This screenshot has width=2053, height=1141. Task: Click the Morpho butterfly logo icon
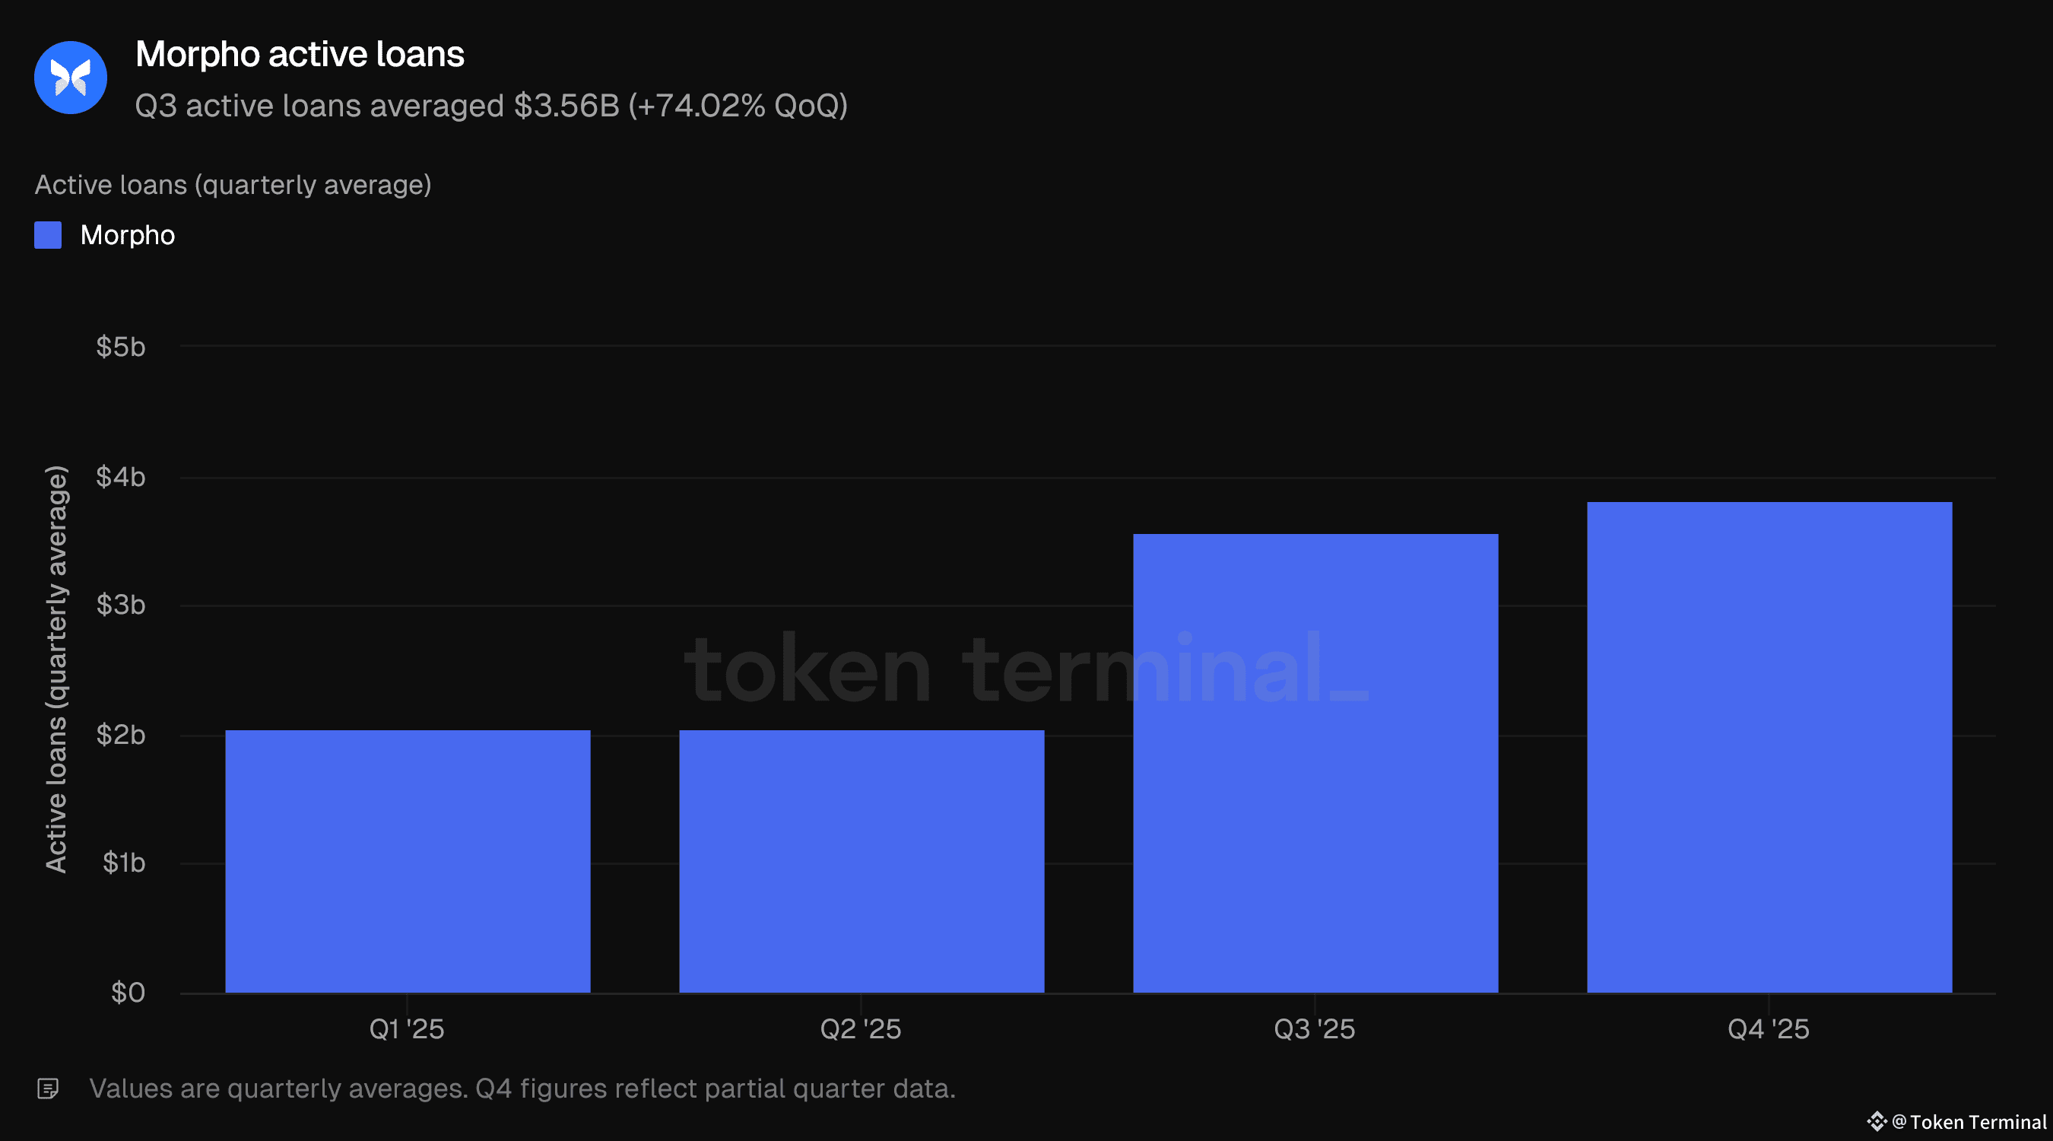pos(70,78)
